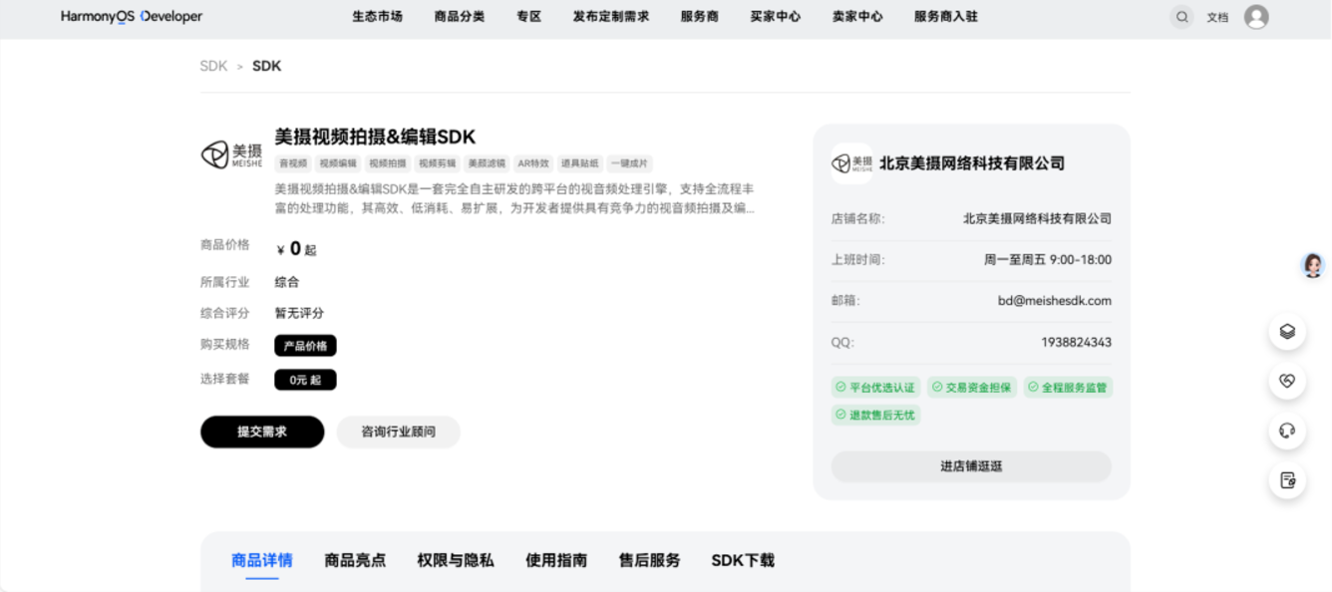The width and height of the screenshot is (1332, 592).
Task: Open 权限与隐私 tab
Action: pyautogui.click(x=456, y=560)
